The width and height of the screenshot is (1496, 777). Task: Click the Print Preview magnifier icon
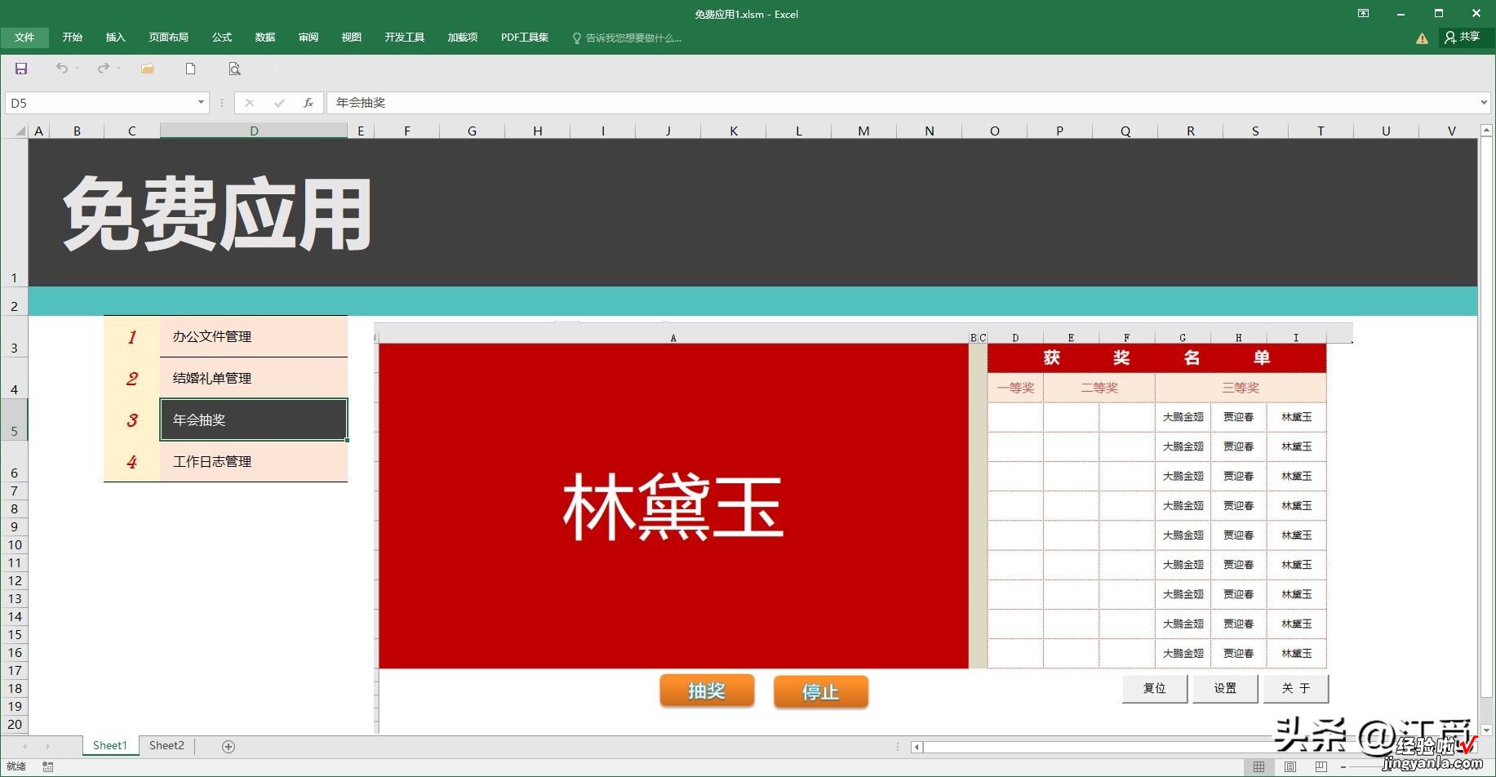(x=234, y=69)
